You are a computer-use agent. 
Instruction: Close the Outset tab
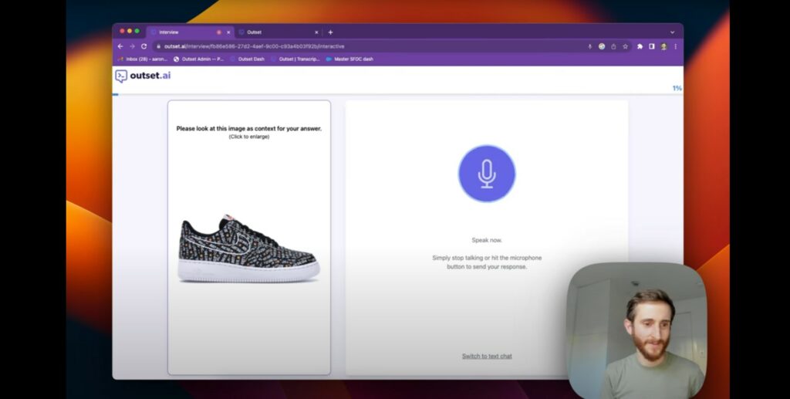316,32
